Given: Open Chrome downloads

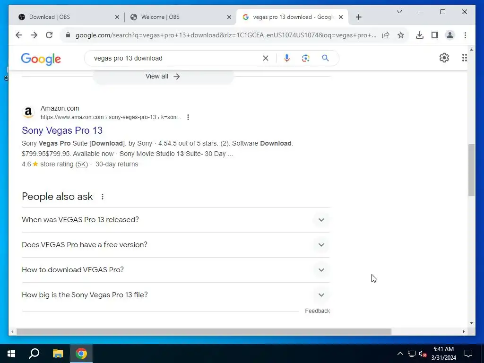Looking at the screenshot, I should point(420,35).
